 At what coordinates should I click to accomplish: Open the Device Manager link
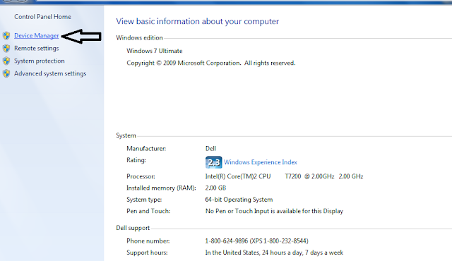[36, 36]
